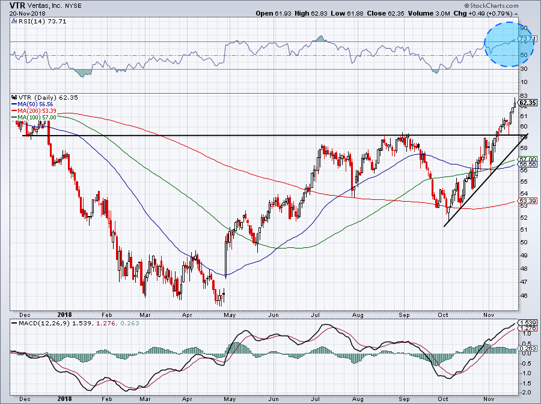Click the RSI(14) 73.71 legend label

click(43, 22)
